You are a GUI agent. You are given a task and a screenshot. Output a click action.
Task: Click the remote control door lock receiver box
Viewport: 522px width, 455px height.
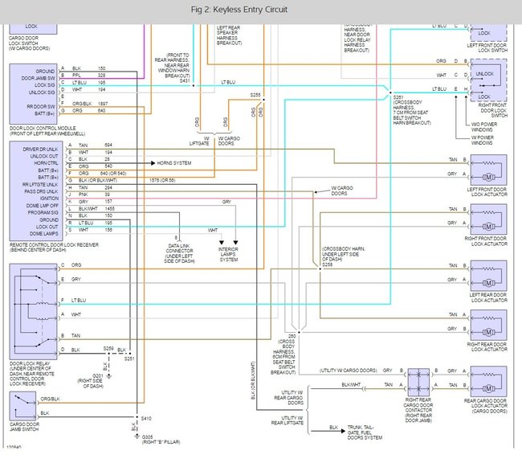(x=36, y=191)
